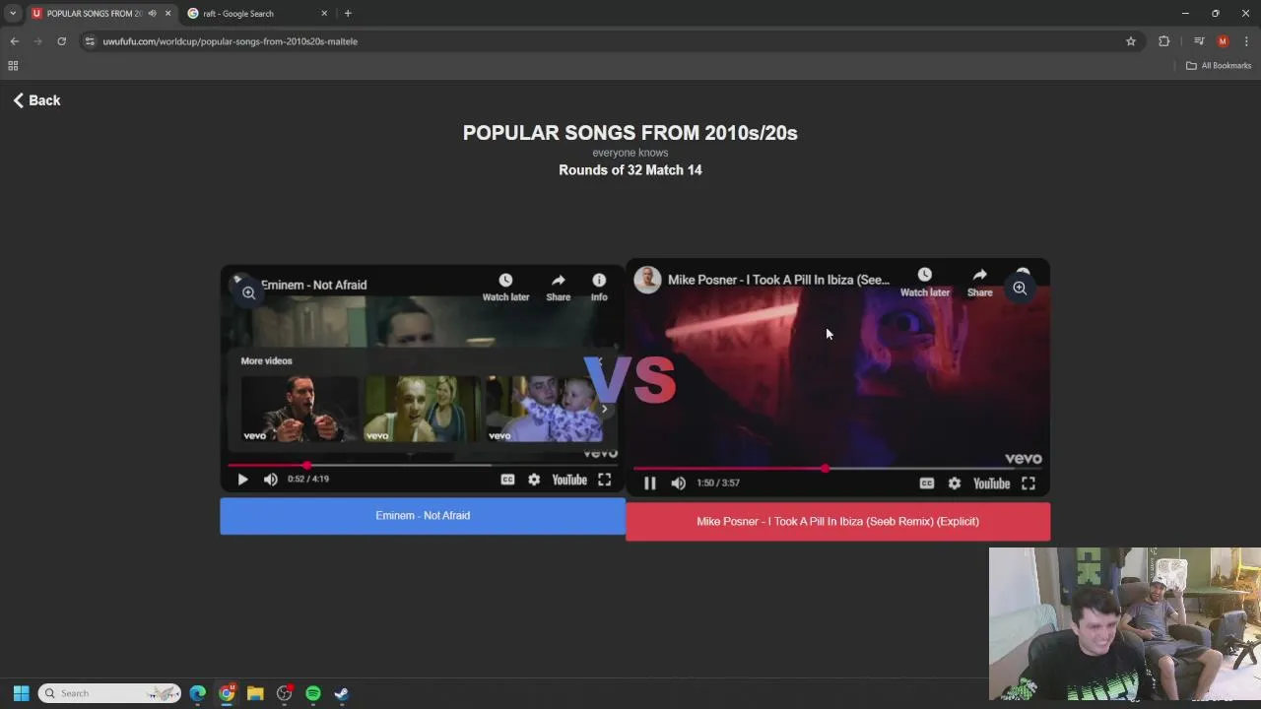Go back in browser history

pyautogui.click(x=15, y=41)
